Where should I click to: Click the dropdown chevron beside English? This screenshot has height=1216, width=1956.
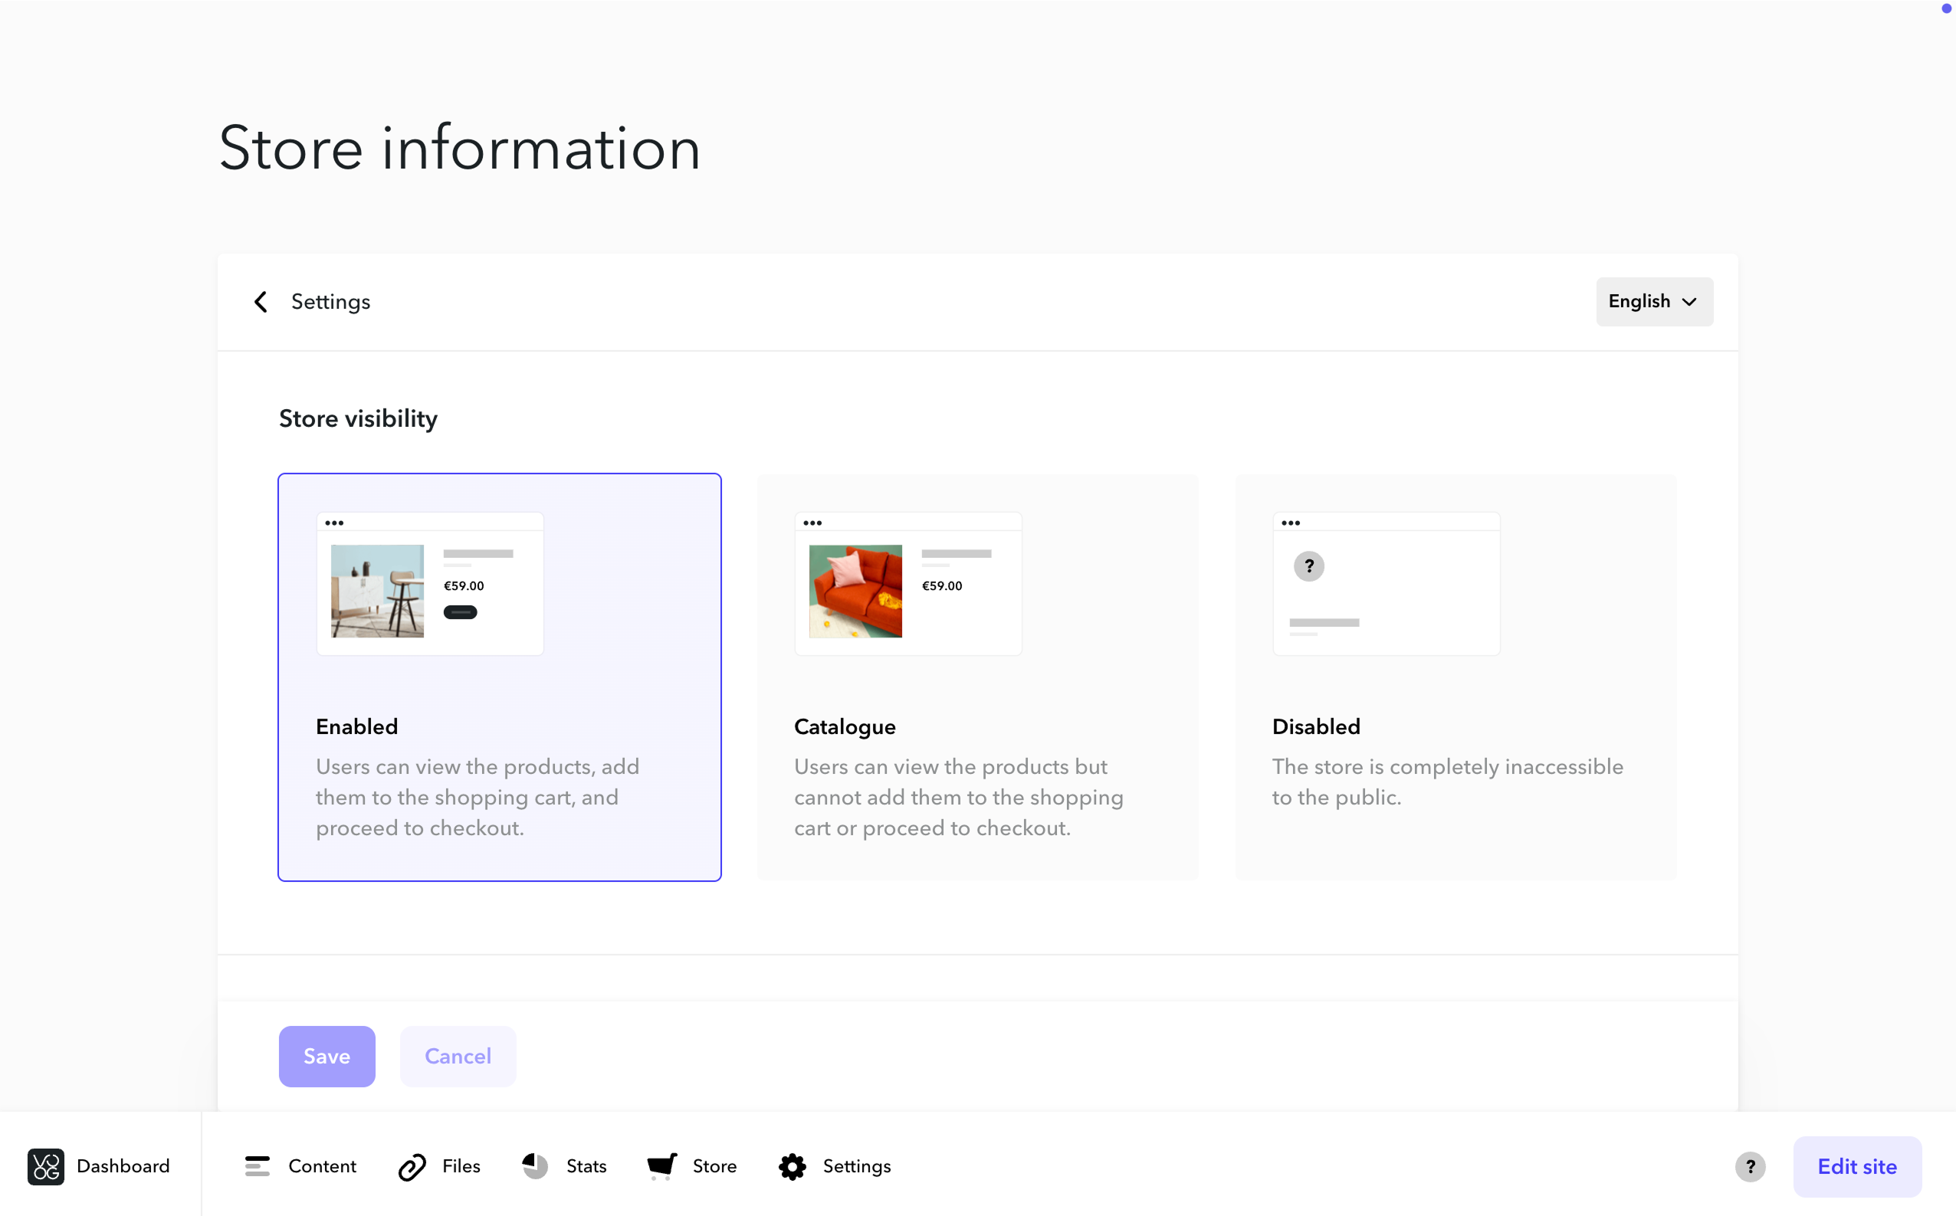click(1690, 302)
